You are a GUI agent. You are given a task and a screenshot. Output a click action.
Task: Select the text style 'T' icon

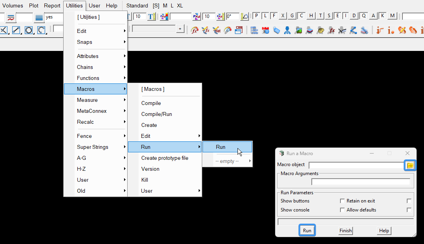tap(151, 16)
